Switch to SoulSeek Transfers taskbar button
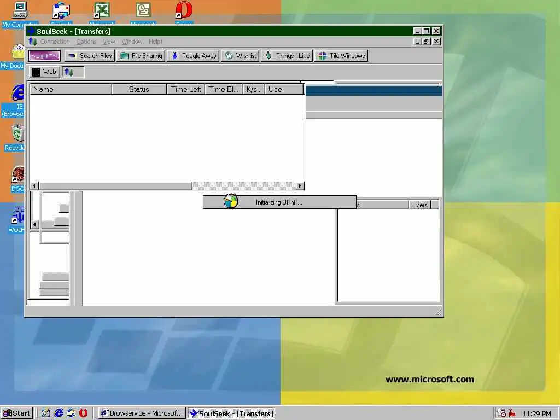 [x=231, y=413]
